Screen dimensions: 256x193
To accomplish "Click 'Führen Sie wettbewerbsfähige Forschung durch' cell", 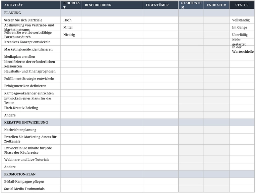I will pyautogui.click(x=31, y=35).
